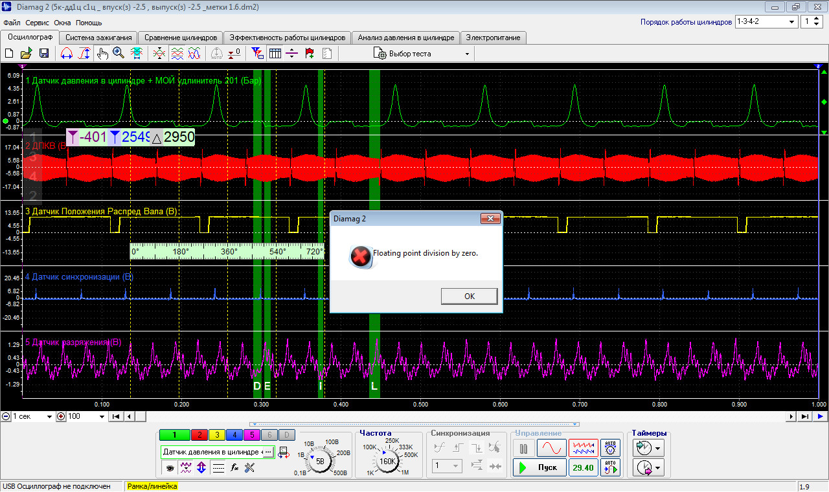
Task: Open the Эффективность работы цилиндров tab
Action: point(288,38)
